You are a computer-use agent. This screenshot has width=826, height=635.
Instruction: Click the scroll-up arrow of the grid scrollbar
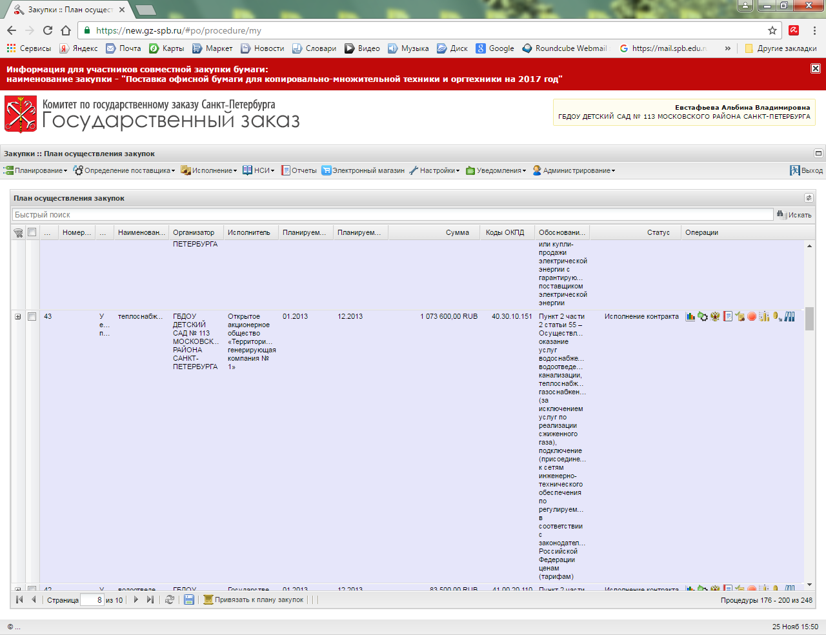coord(809,246)
